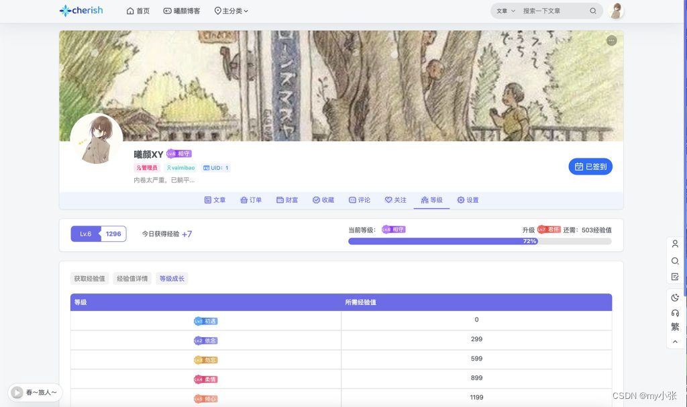Screen dimensions: 687x407
Task: Click the current level 相守 badge above progress bar
Action: (393, 230)
